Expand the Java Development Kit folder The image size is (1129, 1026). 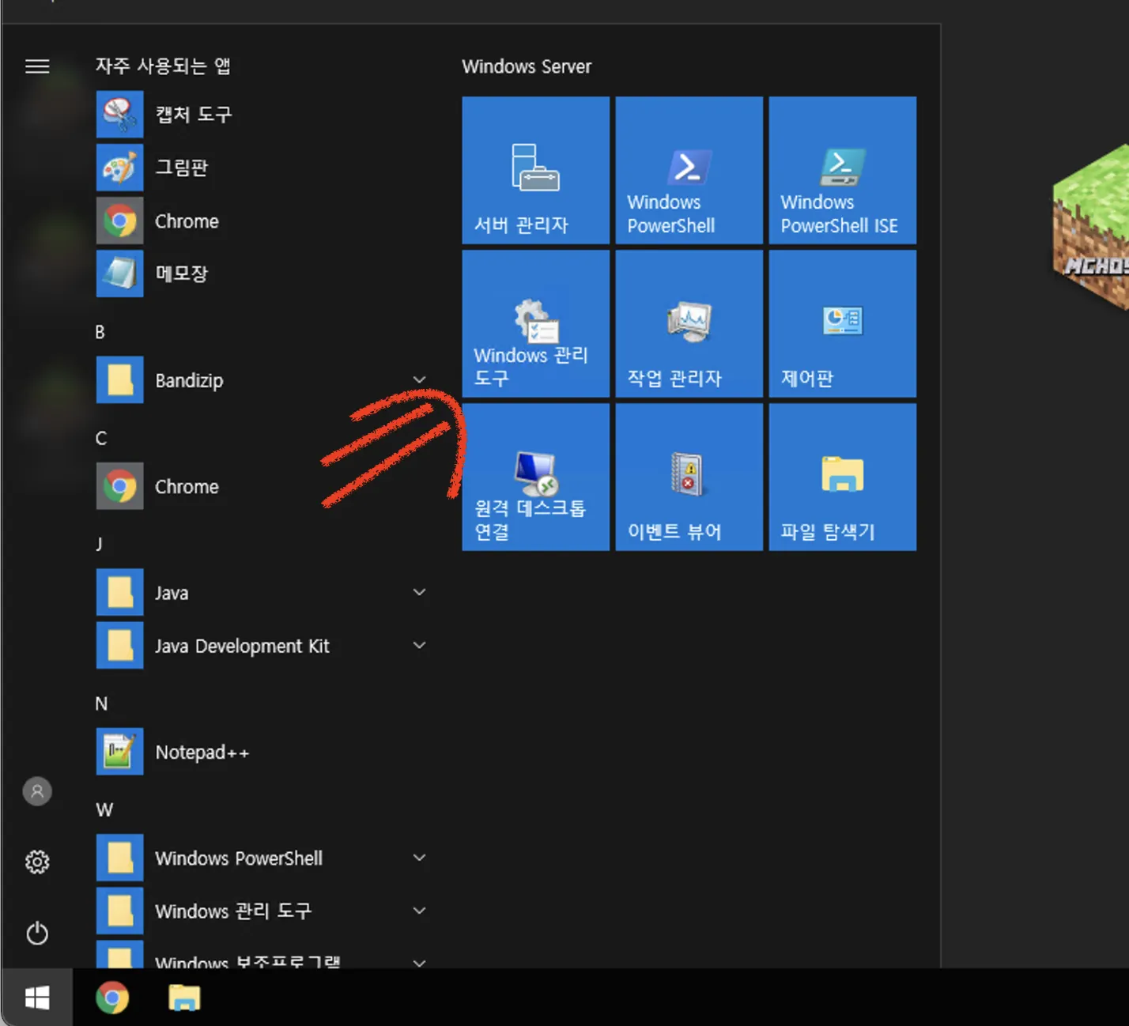point(261,646)
